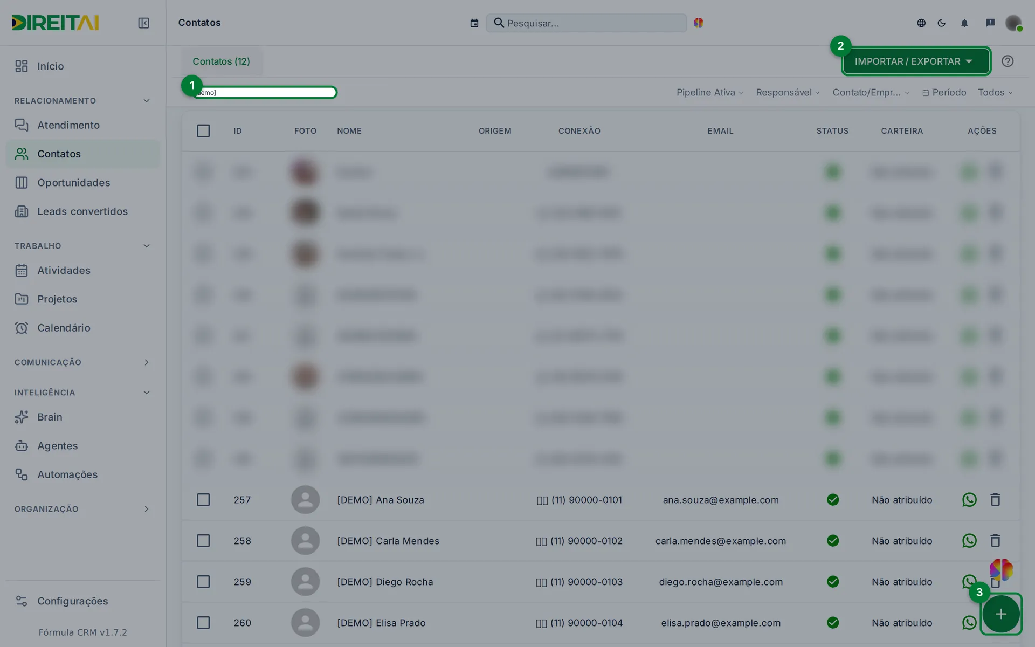Open Pipeline Ativa filter dropdown
Screen dimensions: 1035x647
click(710, 93)
